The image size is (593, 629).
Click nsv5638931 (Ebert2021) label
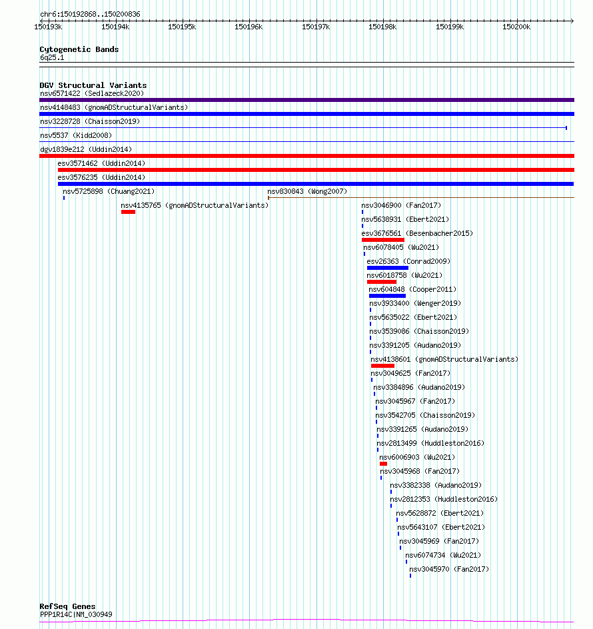(405, 220)
